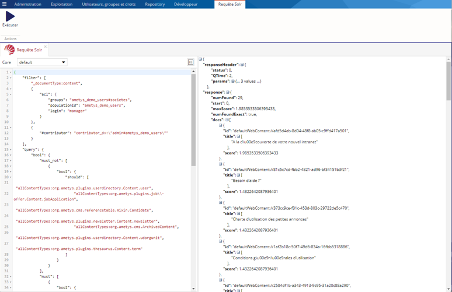The image size is (452, 292).
Task: Fold editor code at line 1
Action: click(11, 72)
